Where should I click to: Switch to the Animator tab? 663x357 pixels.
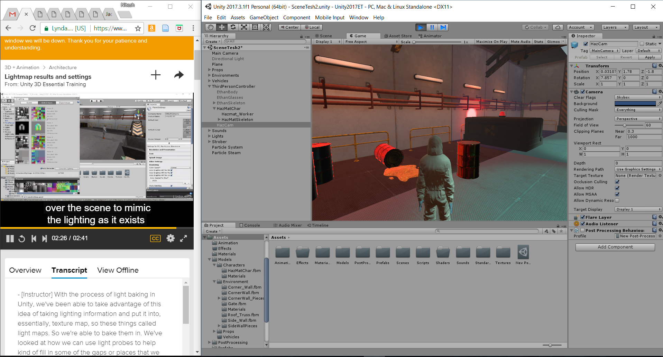[430, 36]
